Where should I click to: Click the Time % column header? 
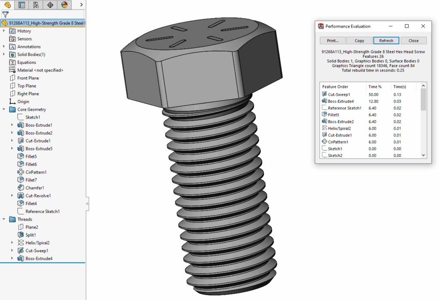375,87
